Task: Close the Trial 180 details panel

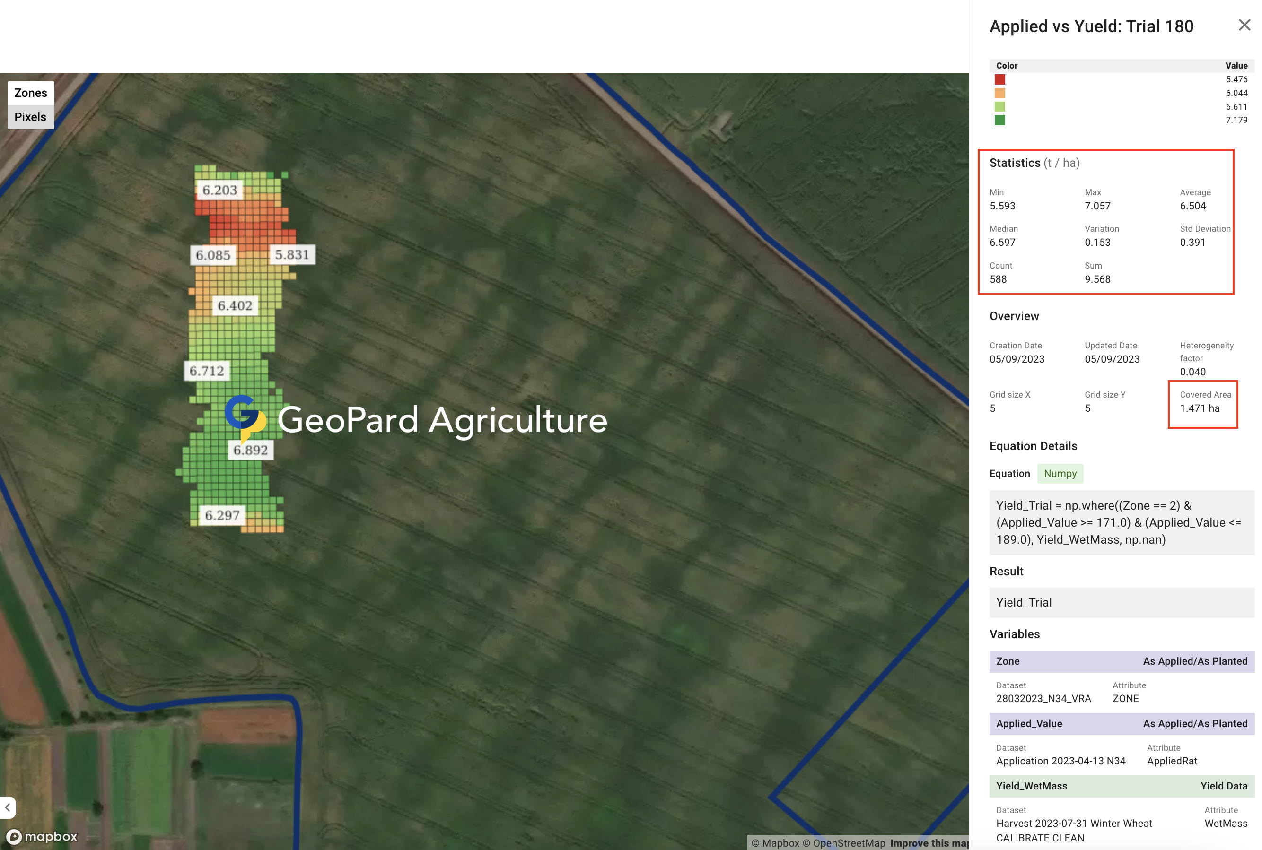Action: tap(1244, 25)
